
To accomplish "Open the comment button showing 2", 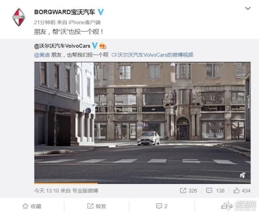I will point(161,206).
